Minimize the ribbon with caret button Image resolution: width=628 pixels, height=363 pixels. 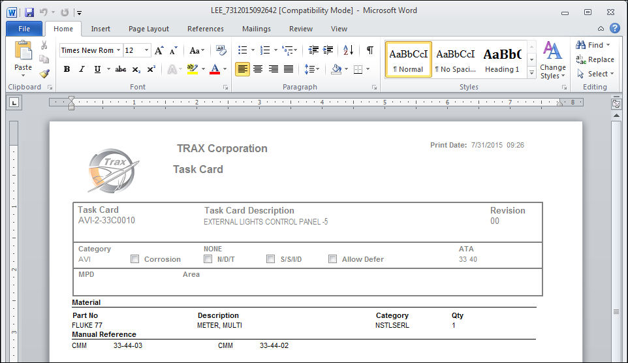pos(601,29)
